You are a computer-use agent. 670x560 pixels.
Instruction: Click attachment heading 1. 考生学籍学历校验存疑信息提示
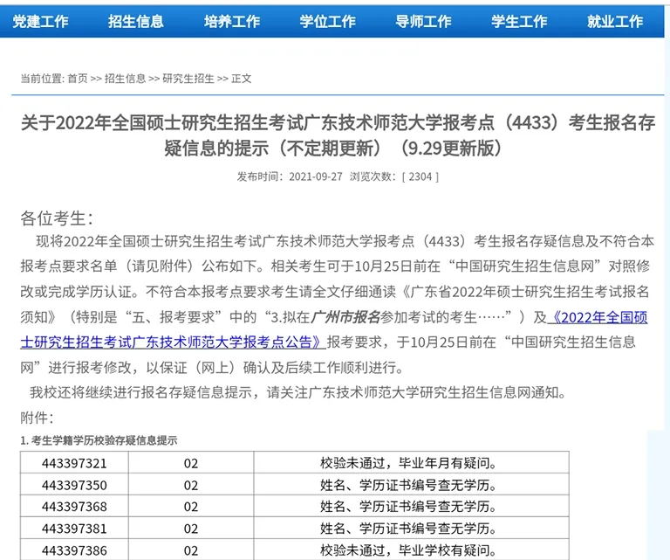tap(99, 440)
